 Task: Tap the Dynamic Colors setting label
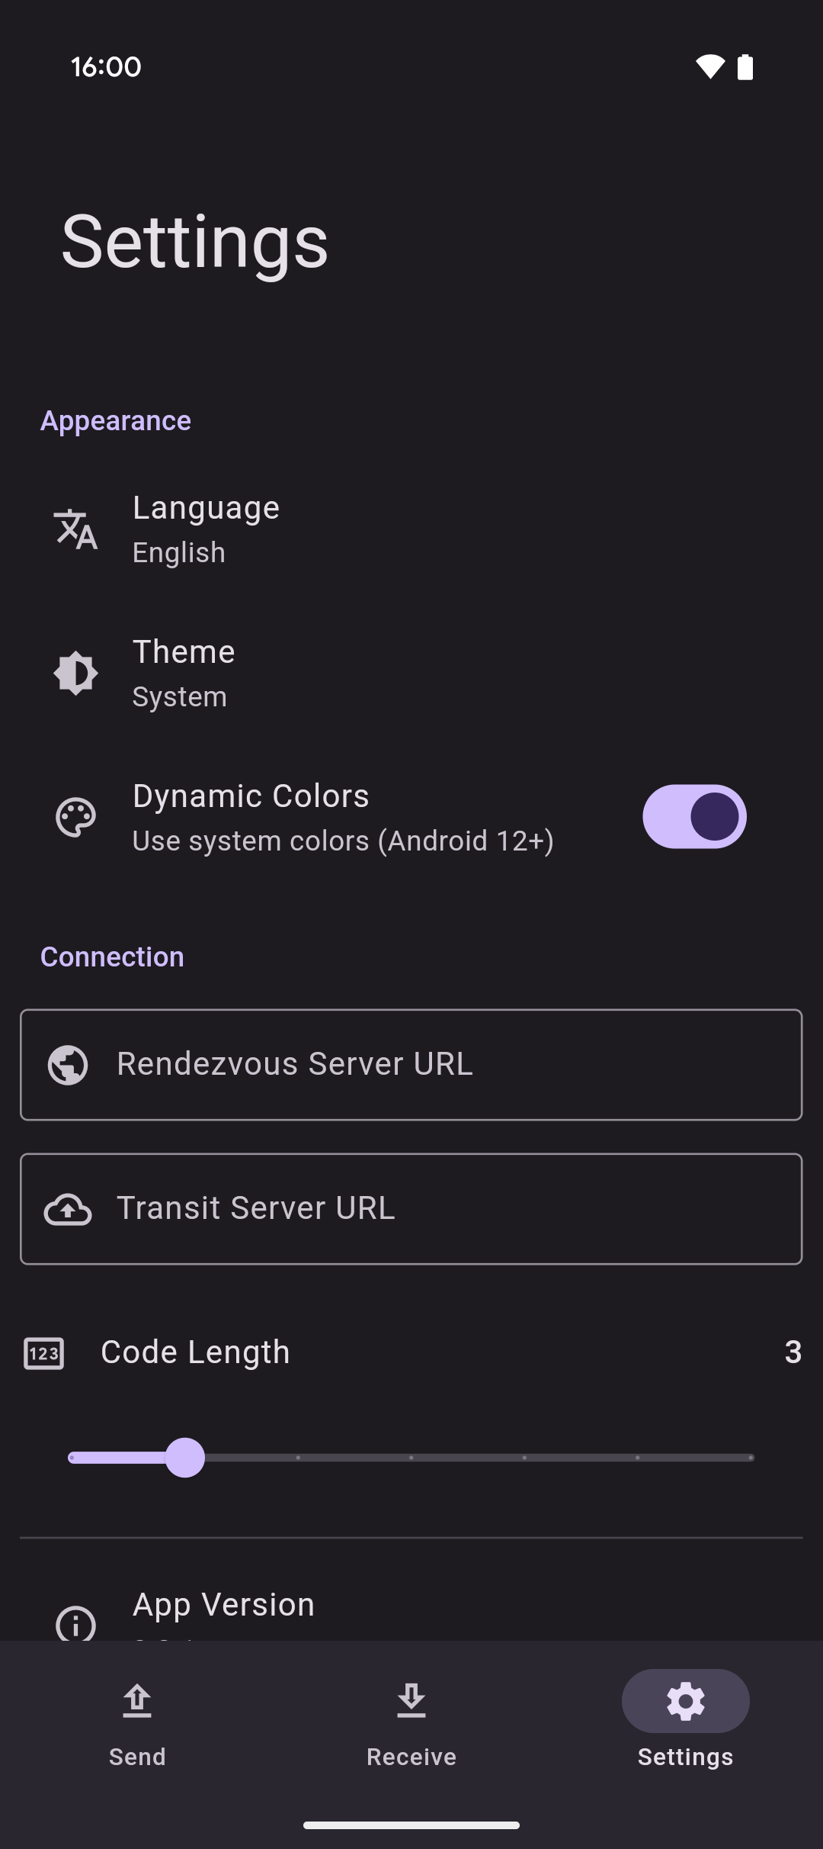251,796
